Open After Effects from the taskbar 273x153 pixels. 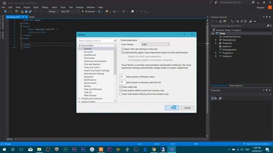pyautogui.click(x=74, y=149)
